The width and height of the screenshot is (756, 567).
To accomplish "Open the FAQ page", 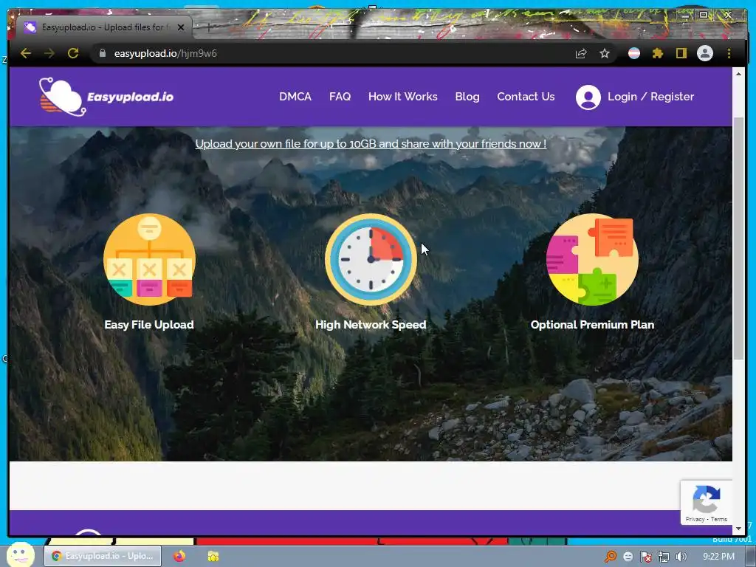I will (340, 97).
